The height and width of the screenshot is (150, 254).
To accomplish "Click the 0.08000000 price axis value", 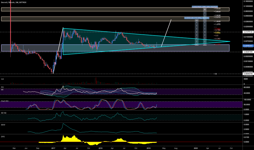I will (x=248, y=11).
